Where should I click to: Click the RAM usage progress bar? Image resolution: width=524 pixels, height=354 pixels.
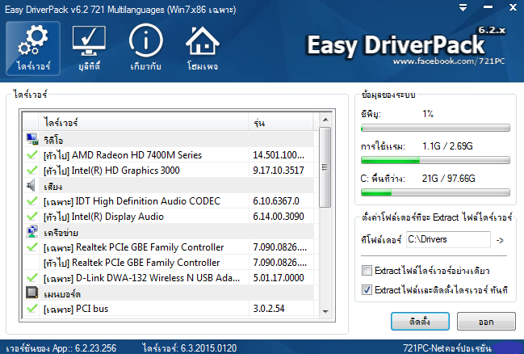click(435, 160)
